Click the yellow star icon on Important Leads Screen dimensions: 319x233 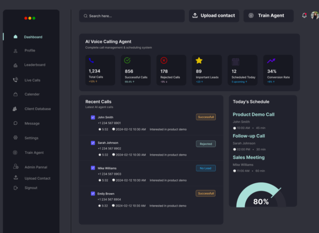[x=199, y=60]
